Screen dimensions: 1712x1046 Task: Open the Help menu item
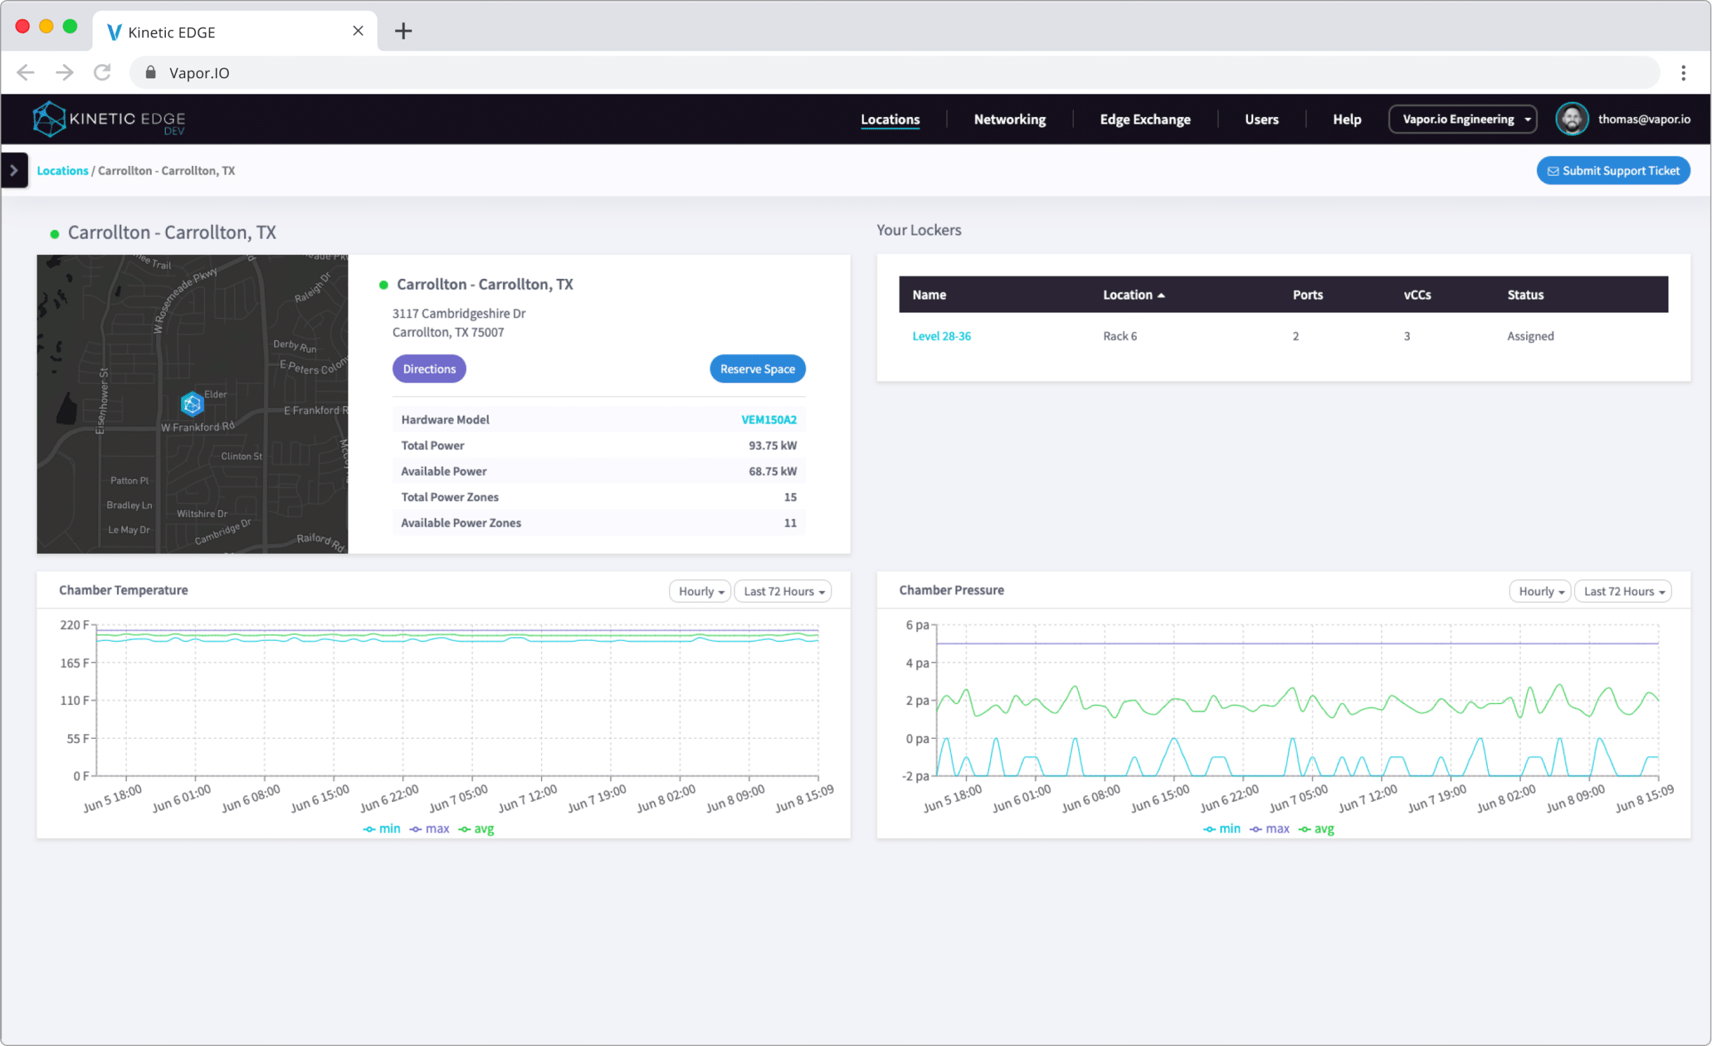tap(1347, 120)
